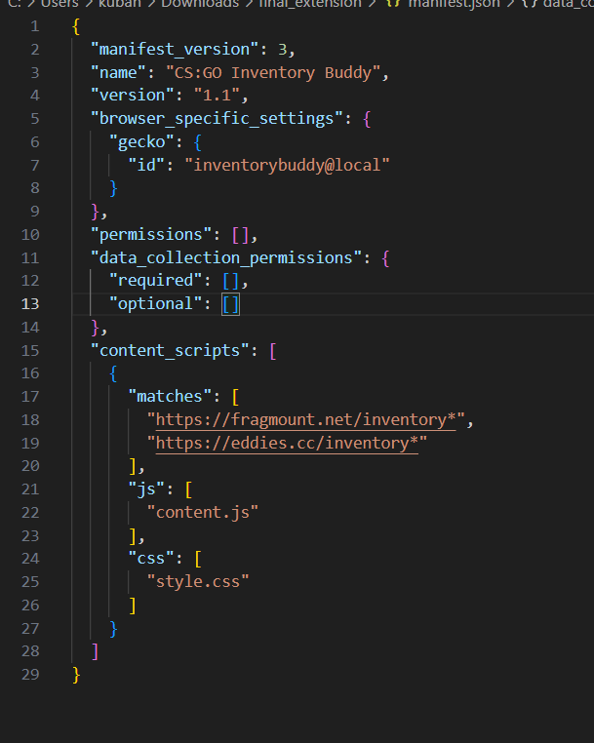Image resolution: width=594 pixels, height=743 pixels.
Task: Click the "inventorybuddy@local" string
Action: click(x=287, y=165)
